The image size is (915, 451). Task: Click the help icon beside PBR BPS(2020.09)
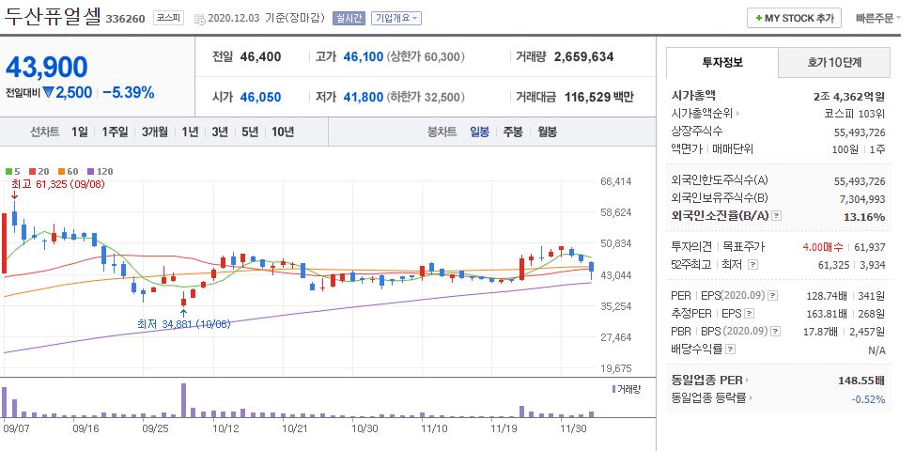point(776,332)
